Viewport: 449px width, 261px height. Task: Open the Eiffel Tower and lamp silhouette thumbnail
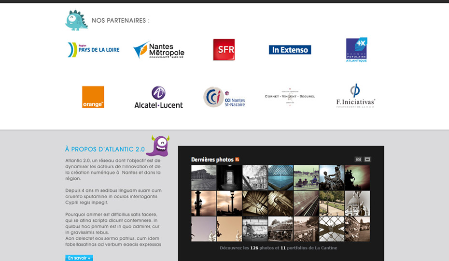[x=229, y=203]
